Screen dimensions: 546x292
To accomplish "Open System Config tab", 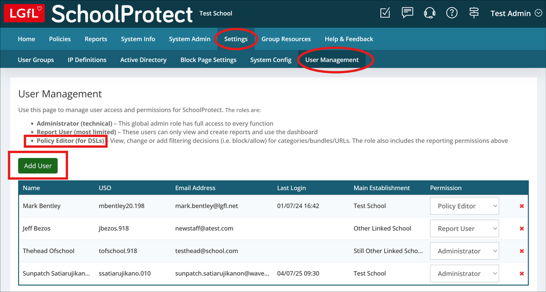I will pos(271,60).
